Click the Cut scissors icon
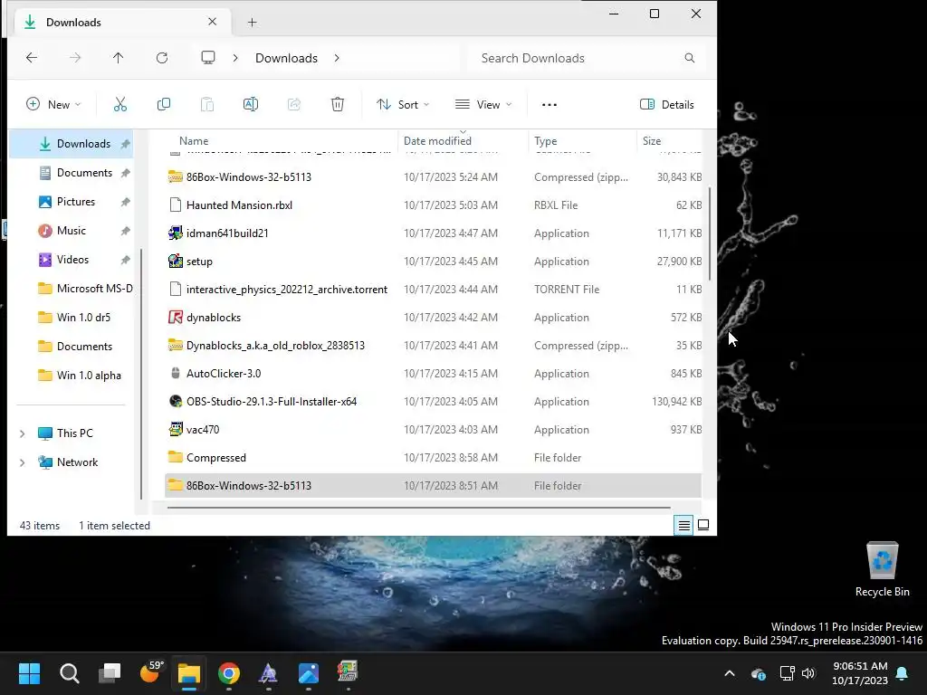The image size is (927, 695). click(x=120, y=105)
